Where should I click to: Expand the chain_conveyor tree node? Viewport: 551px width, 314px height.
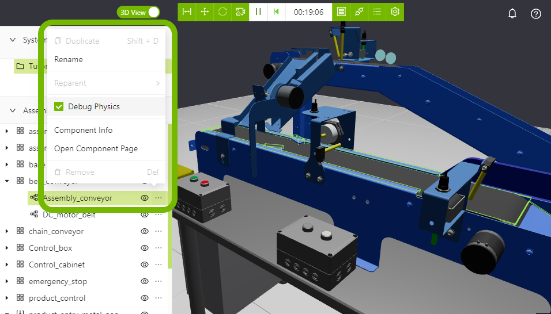click(x=7, y=232)
